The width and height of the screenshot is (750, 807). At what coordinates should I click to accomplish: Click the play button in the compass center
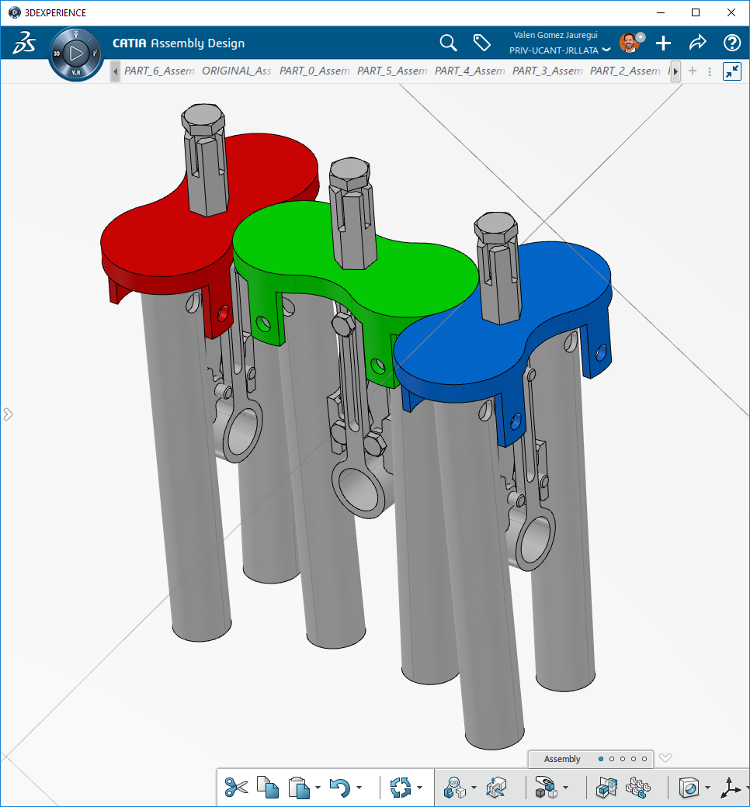point(76,53)
